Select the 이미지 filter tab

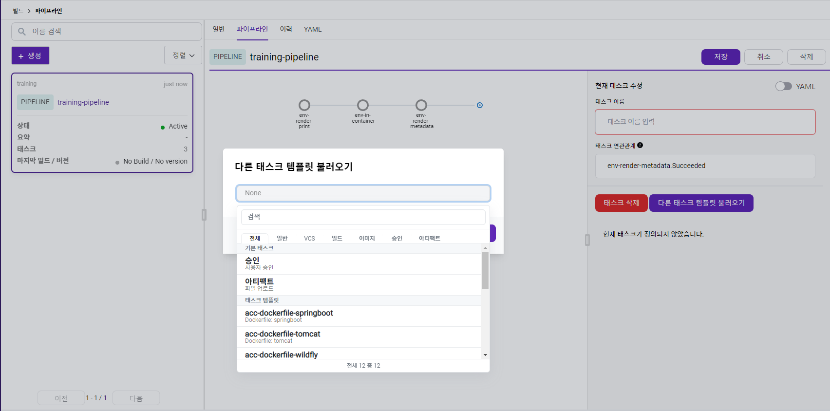point(367,238)
